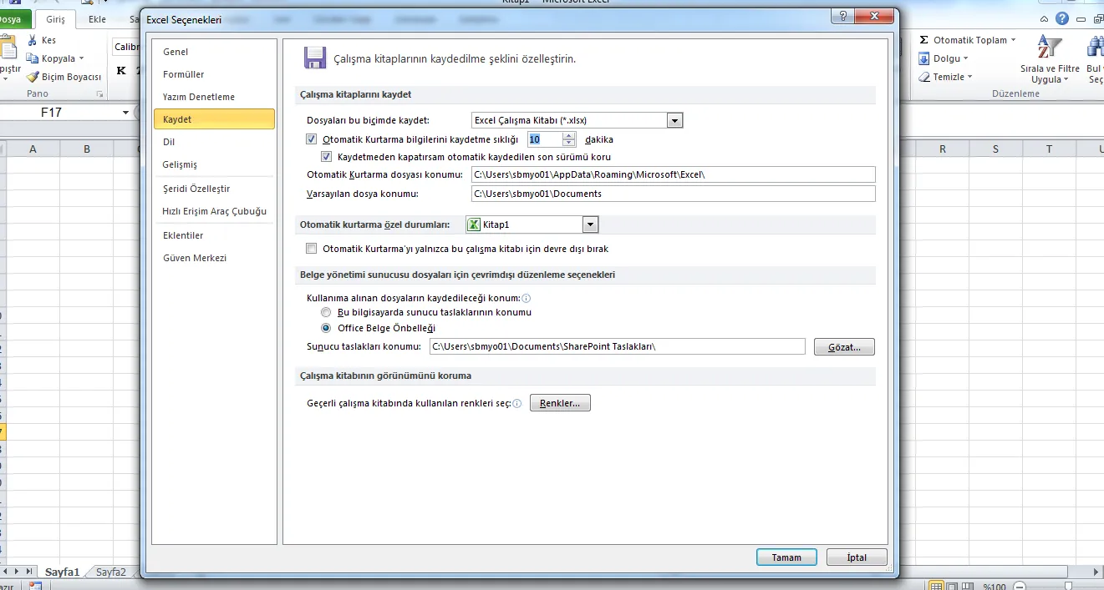
Task: Switch to the Gelişmiş options category
Action: (x=180, y=165)
